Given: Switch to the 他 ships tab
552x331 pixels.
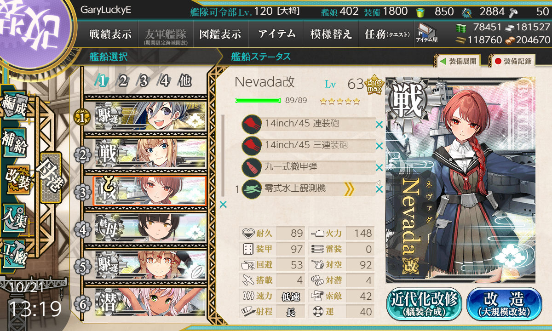Looking at the screenshot, I should tap(185, 81).
